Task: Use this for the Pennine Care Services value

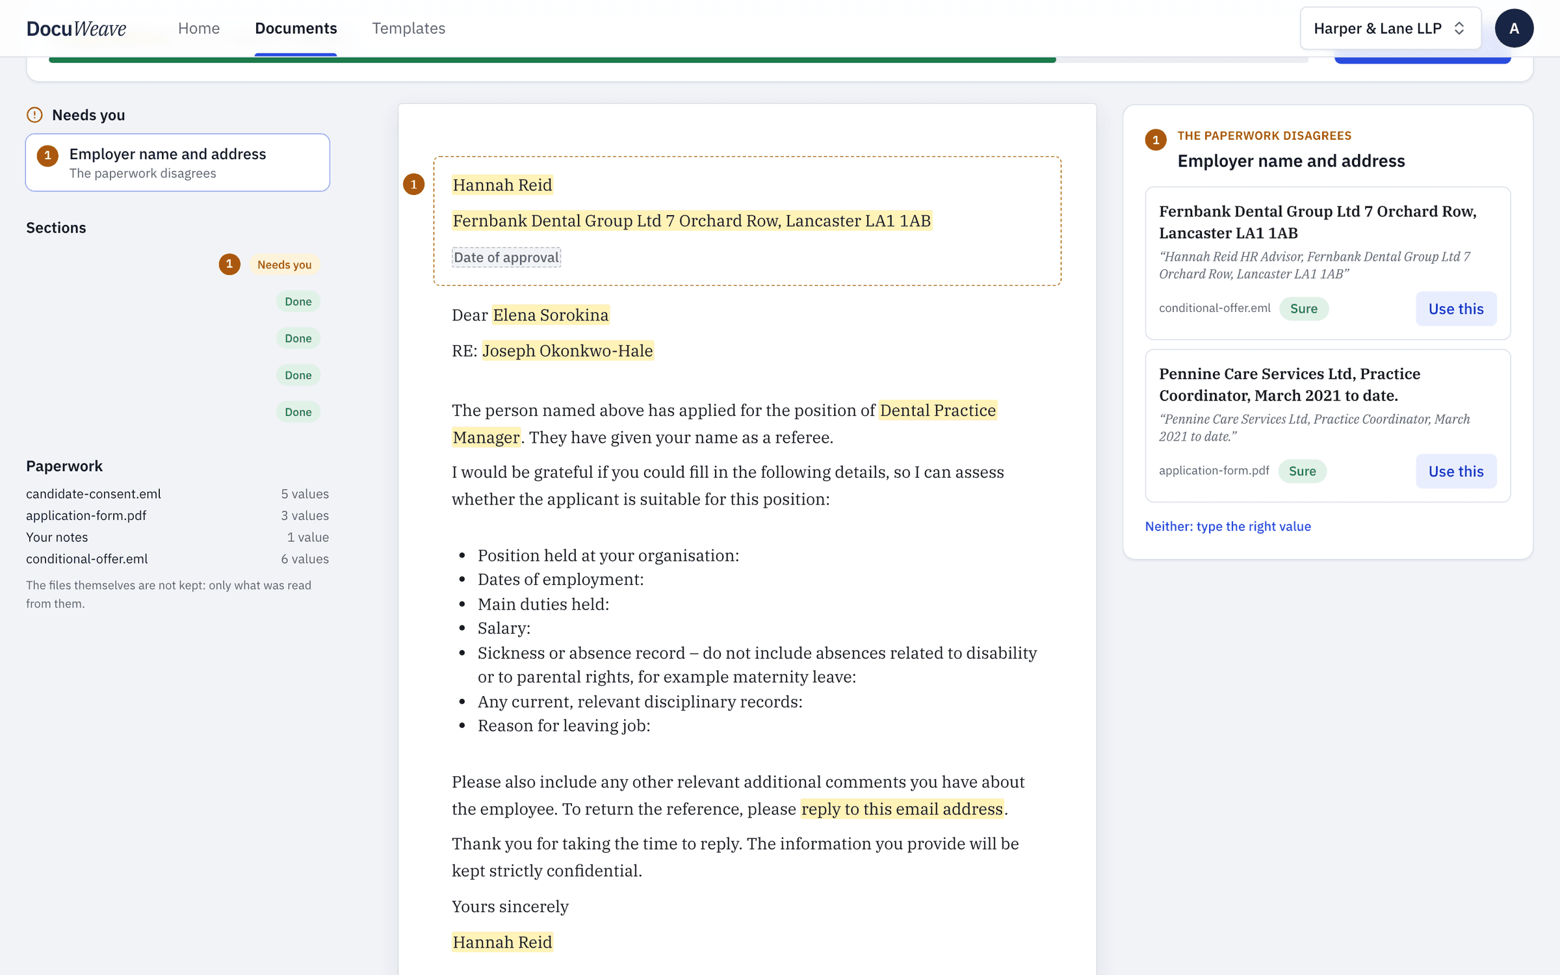Action: pyautogui.click(x=1456, y=471)
